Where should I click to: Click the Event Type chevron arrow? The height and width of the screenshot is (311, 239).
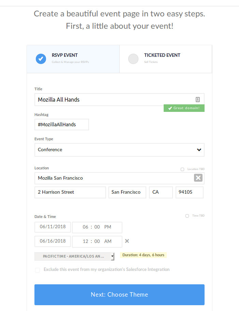(x=199, y=150)
